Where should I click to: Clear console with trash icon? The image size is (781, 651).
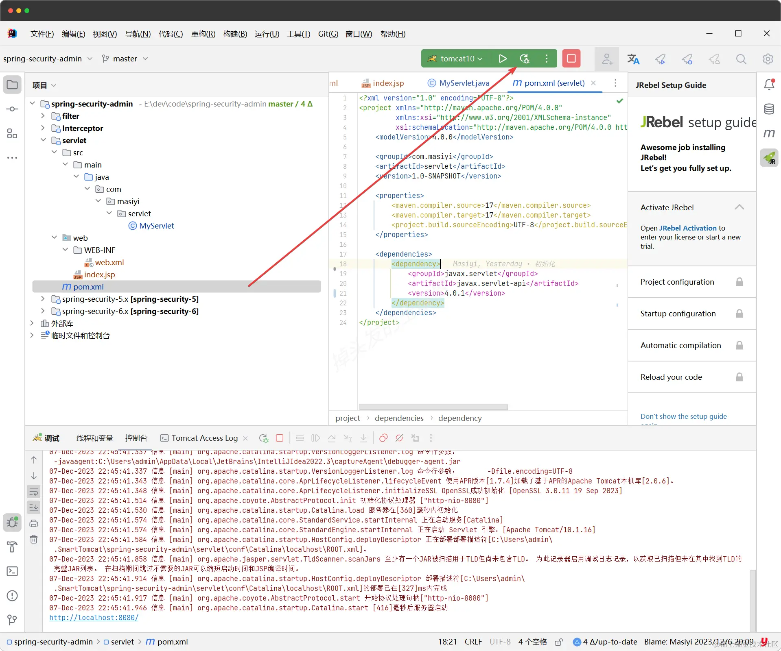(34, 539)
